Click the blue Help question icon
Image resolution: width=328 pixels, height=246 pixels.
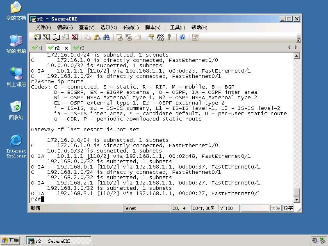click(182, 37)
